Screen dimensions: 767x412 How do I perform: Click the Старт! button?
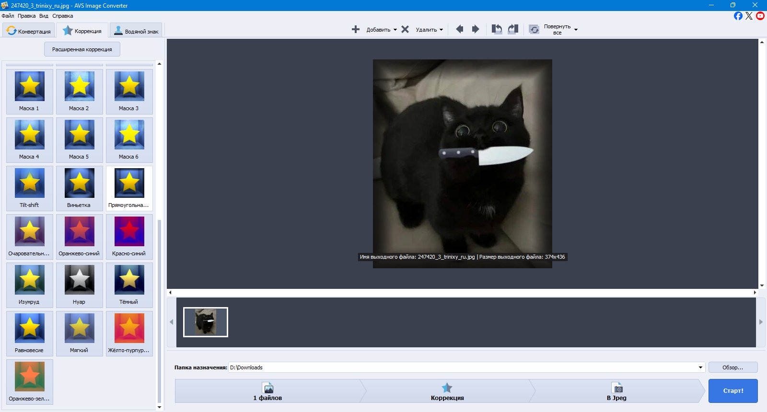click(x=733, y=391)
